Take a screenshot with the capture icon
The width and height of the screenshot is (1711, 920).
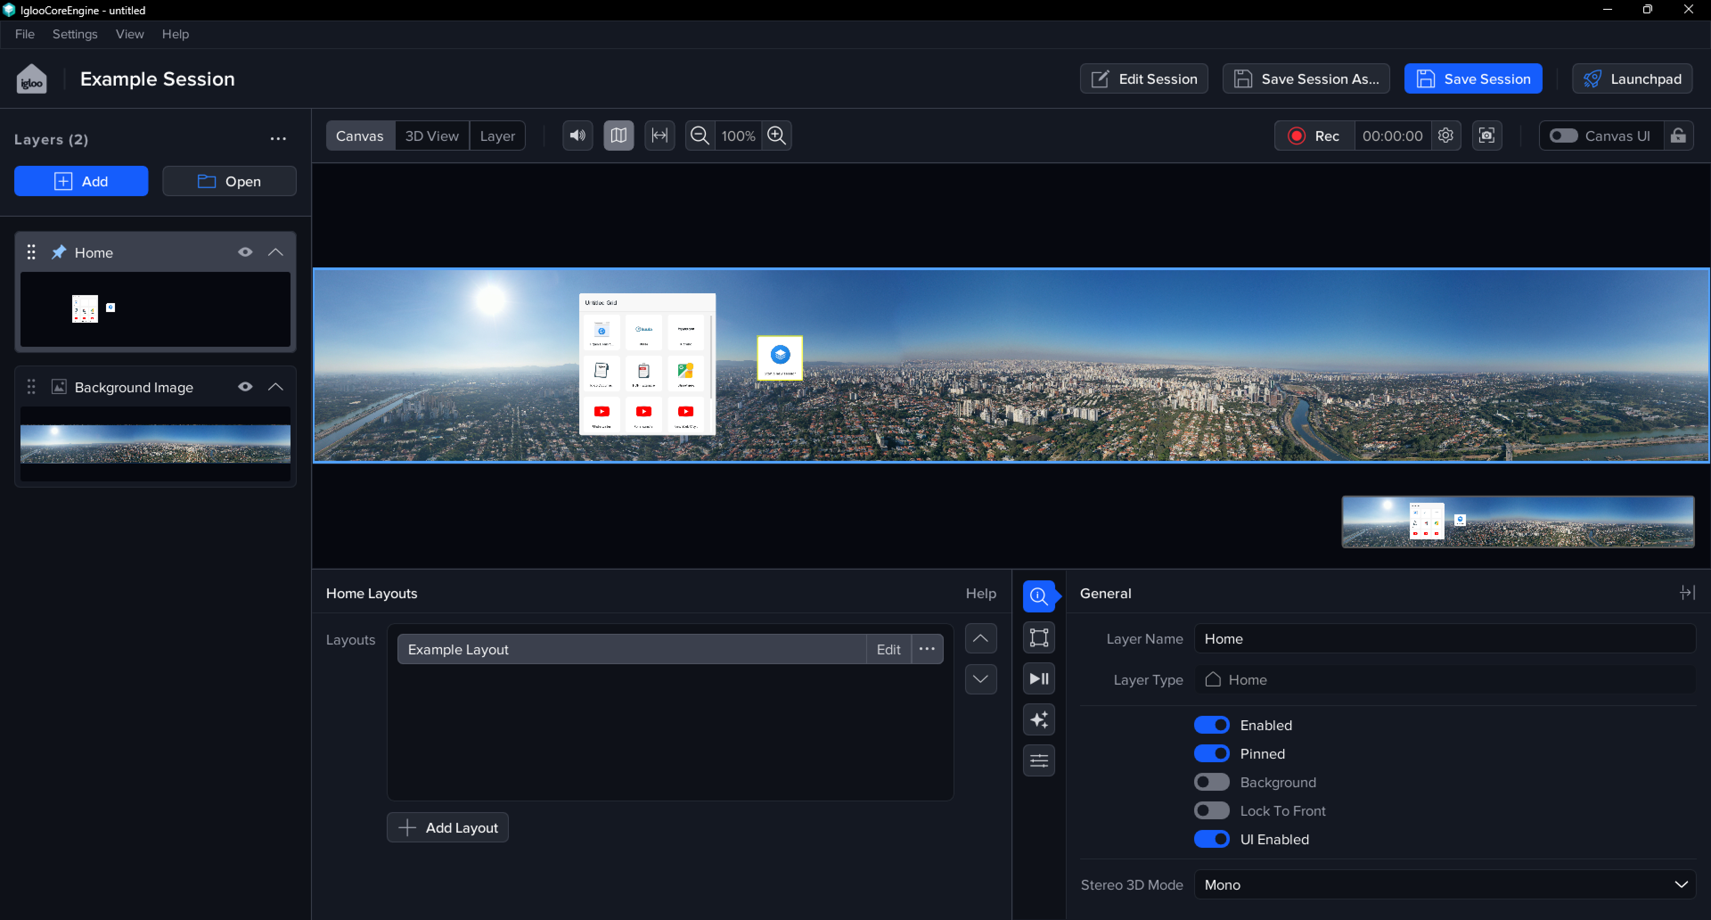pos(1486,136)
